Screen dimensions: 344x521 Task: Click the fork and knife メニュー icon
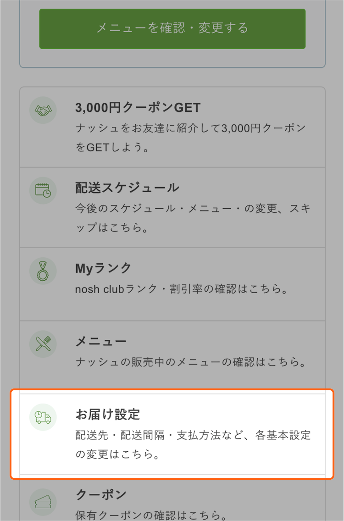(43, 344)
